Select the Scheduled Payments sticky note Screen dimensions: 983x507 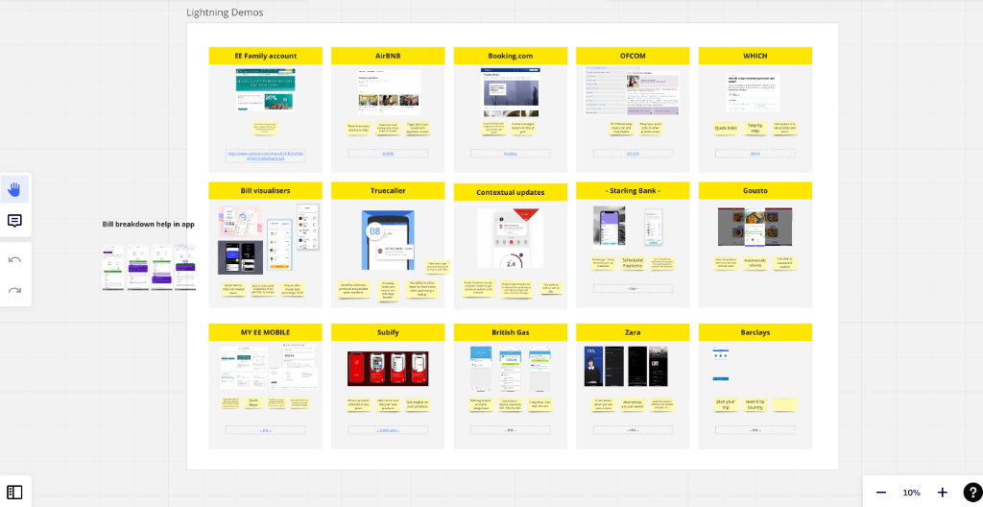633,263
